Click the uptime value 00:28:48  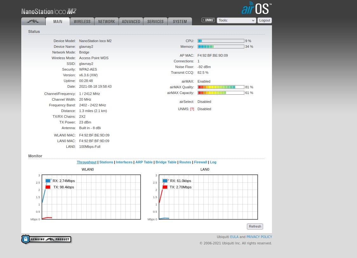[86, 81]
